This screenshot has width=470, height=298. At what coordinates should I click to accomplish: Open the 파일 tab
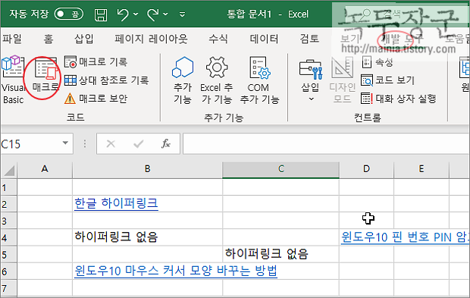click(12, 39)
